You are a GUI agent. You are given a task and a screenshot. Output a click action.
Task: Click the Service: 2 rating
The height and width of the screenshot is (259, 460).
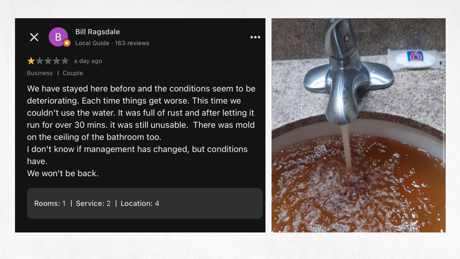93,203
